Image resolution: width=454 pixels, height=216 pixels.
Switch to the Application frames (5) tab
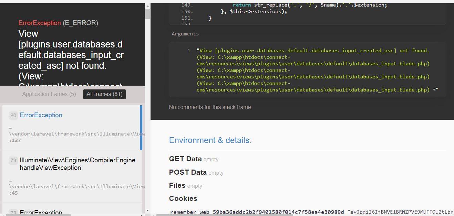49,94
